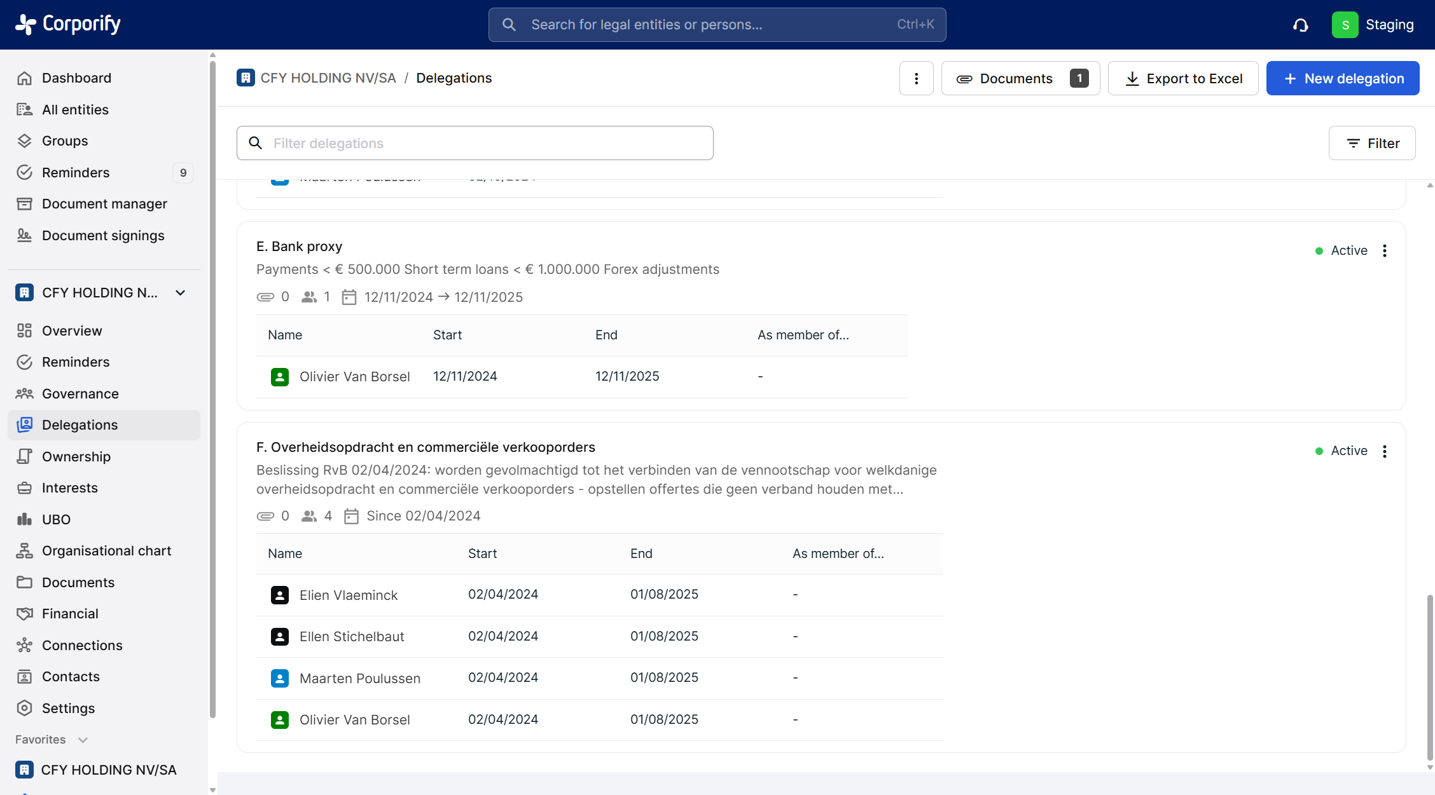Focus the Filter delegations input field
This screenshot has height=795, width=1435.
483,143
